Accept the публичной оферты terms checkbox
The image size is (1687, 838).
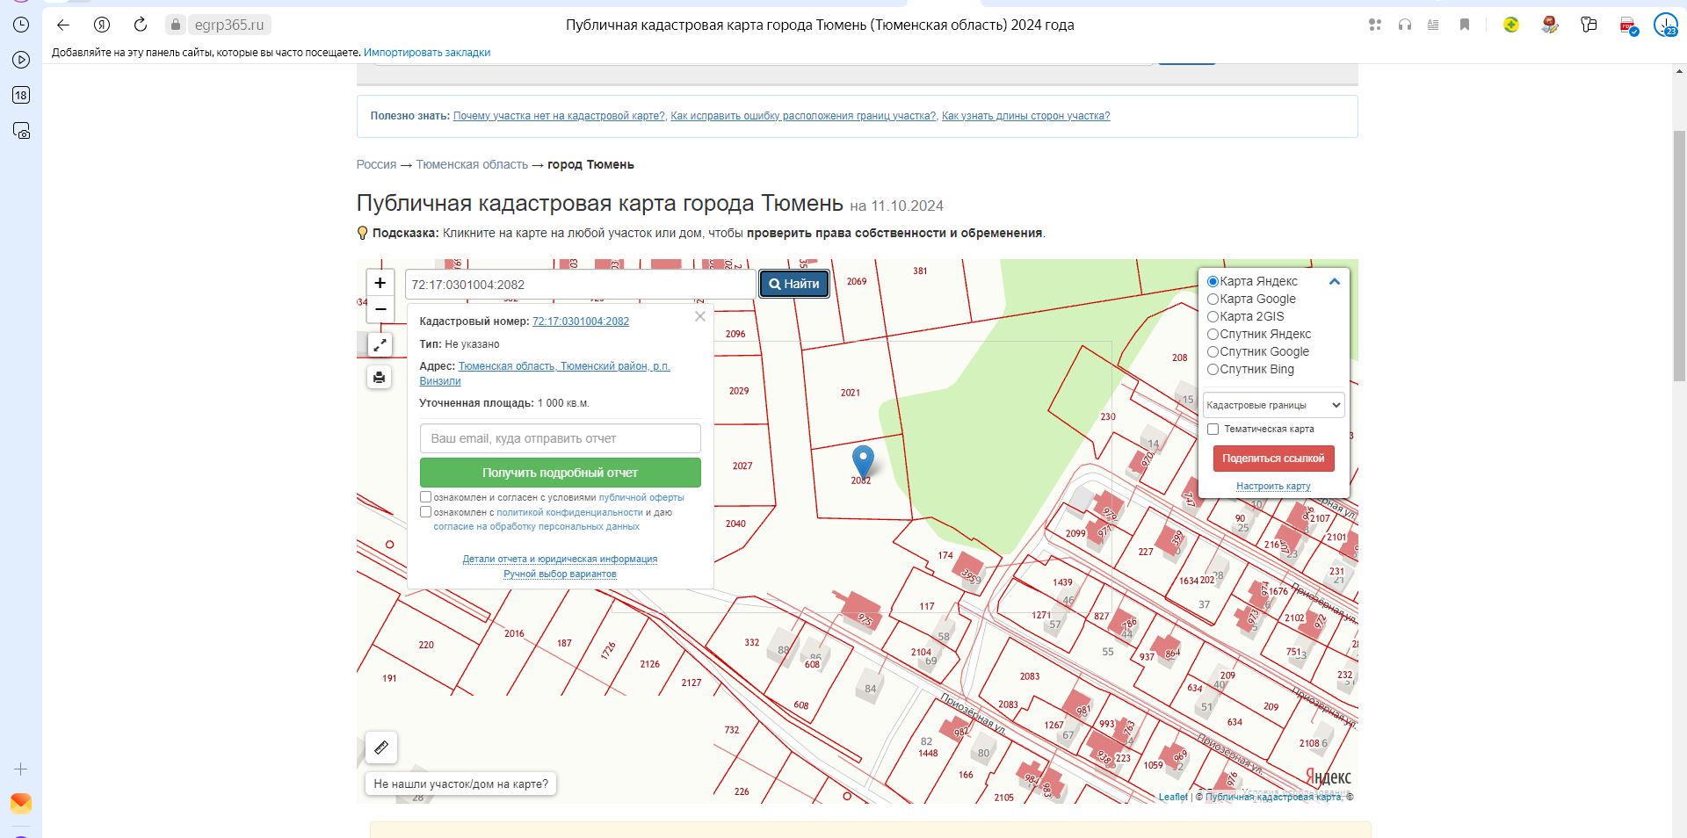(426, 497)
